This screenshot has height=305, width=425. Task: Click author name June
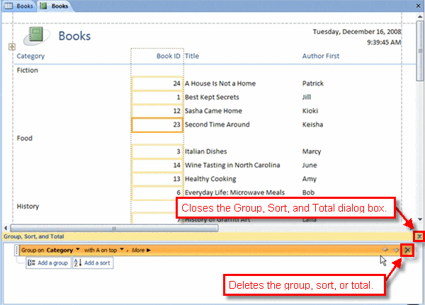point(310,165)
